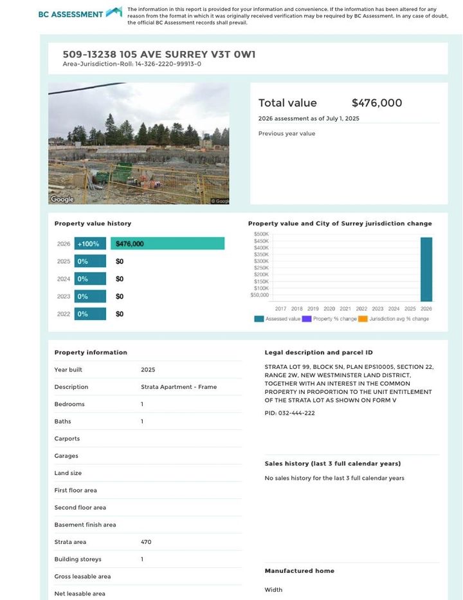463x600 pixels.
Task: Click the BC Assessment house logo icon
Action: [x=114, y=12]
